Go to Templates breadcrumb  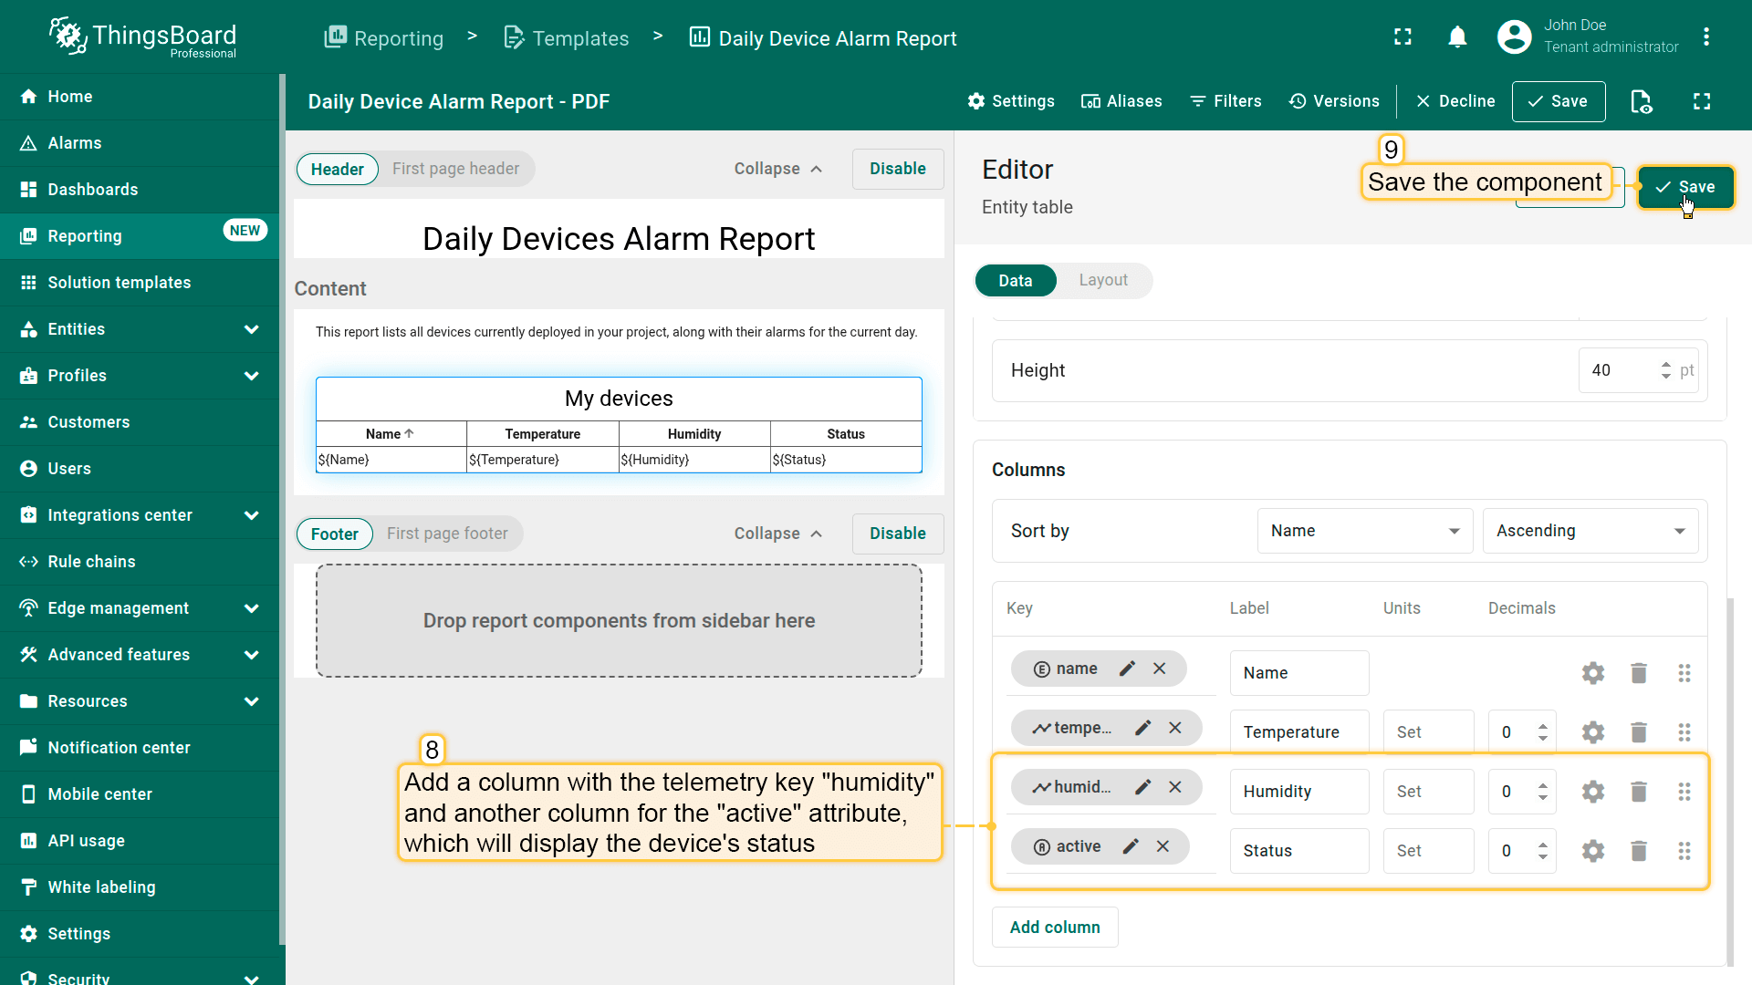[x=567, y=38]
